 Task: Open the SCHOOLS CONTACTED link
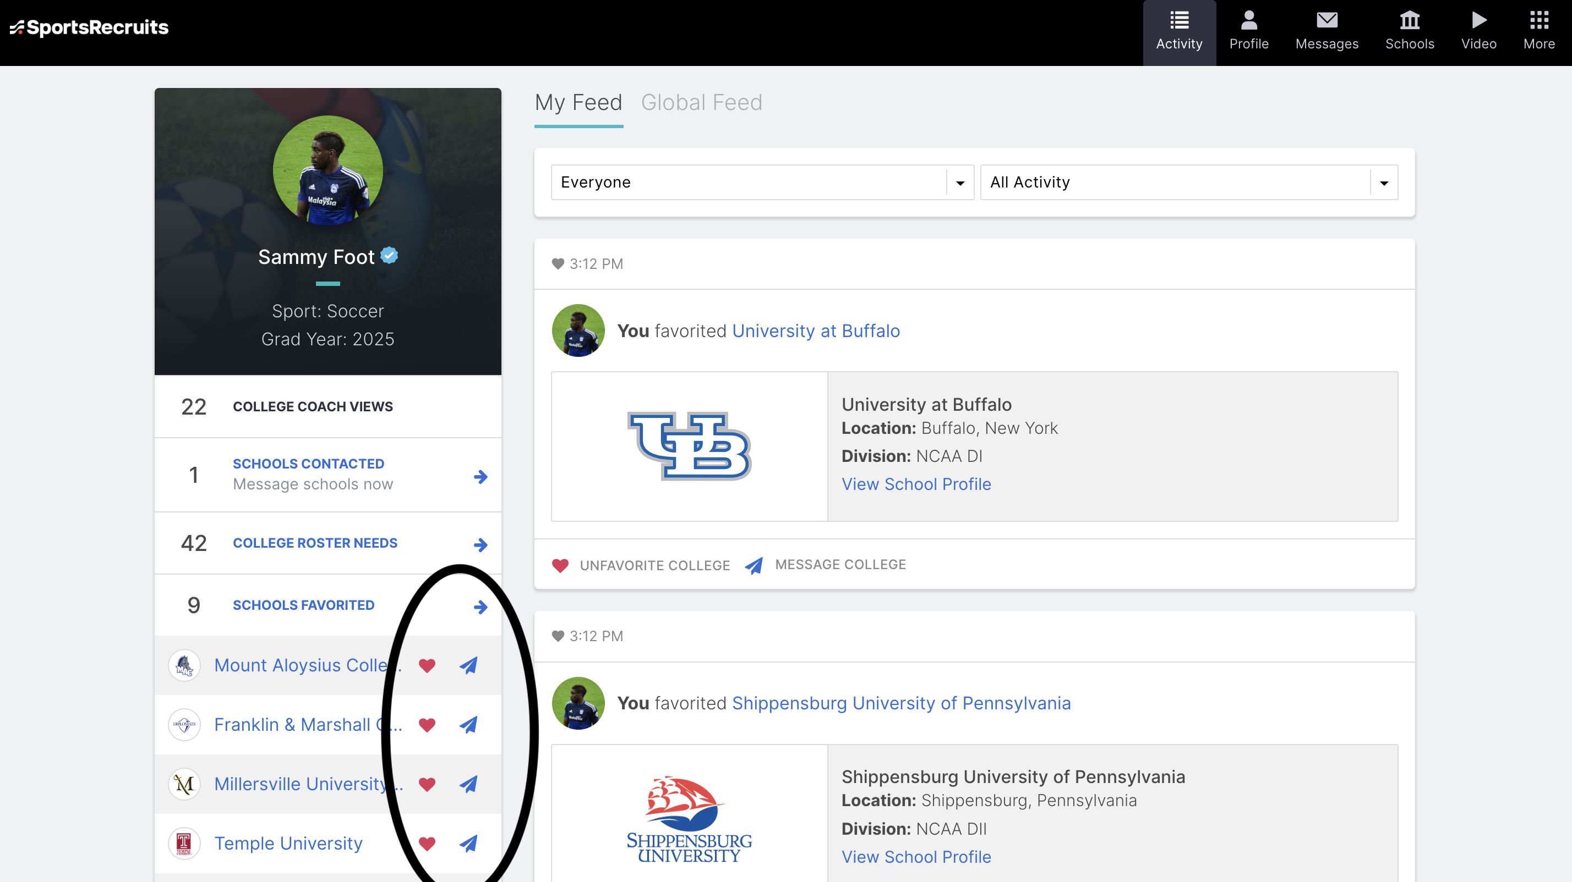pos(308,464)
